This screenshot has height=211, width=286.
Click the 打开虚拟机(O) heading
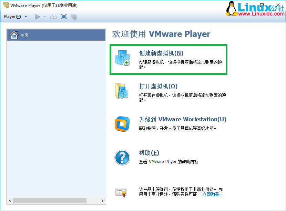coord(158,86)
